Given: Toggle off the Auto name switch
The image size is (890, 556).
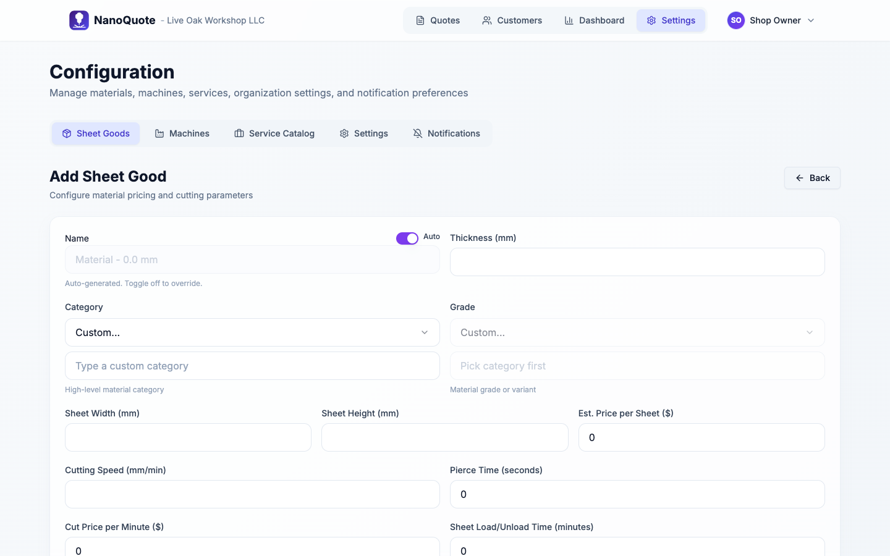Looking at the screenshot, I should pos(407,238).
